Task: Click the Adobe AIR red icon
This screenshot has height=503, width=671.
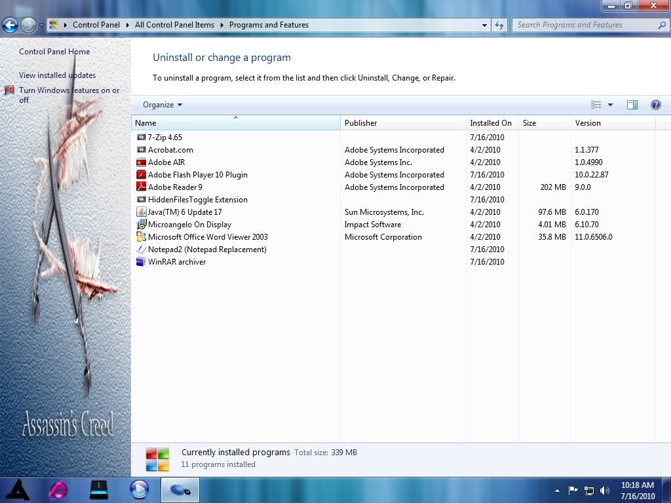Action: tap(142, 162)
